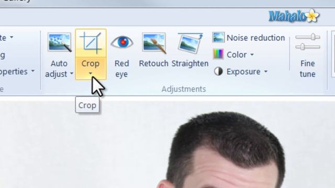Expand the Color dropdown arrow
The height and width of the screenshot is (188, 335).
tap(252, 55)
